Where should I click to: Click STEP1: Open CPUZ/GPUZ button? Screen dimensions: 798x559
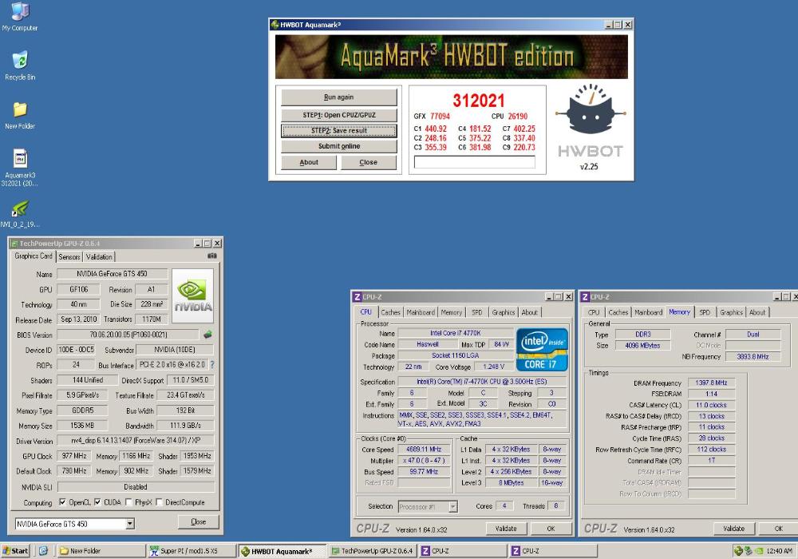click(x=339, y=115)
